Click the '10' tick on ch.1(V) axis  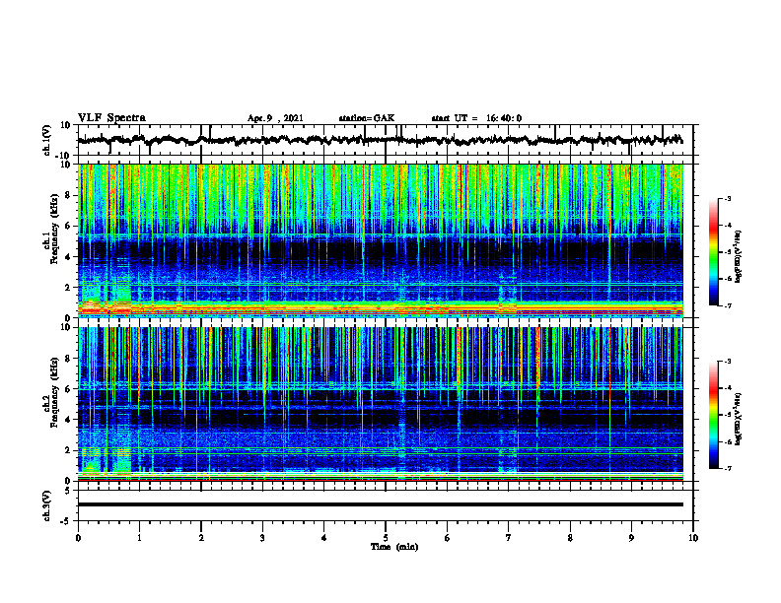67,125
